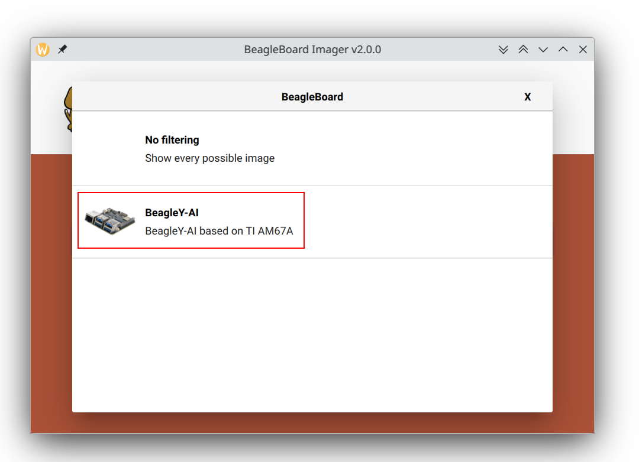Click the empty list area below BeagleY-AI

point(312,331)
